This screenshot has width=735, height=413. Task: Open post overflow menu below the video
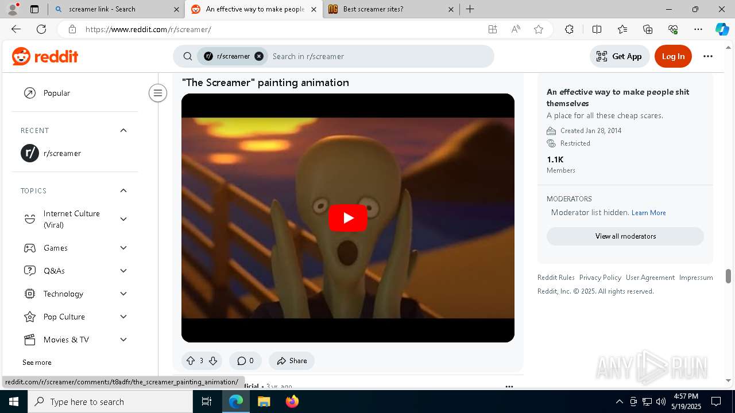[509, 387]
